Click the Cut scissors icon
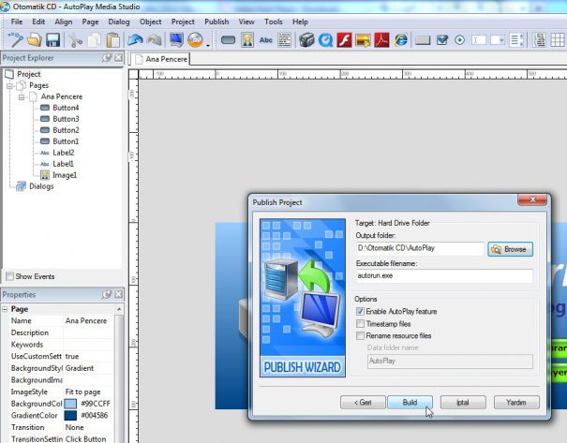The image size is (567, 443). coord(76,39)
